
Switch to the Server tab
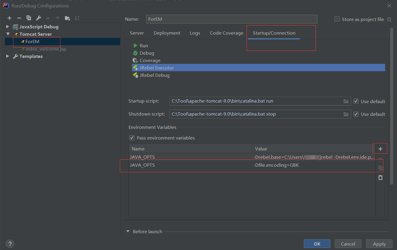click(x=137, y=33)
